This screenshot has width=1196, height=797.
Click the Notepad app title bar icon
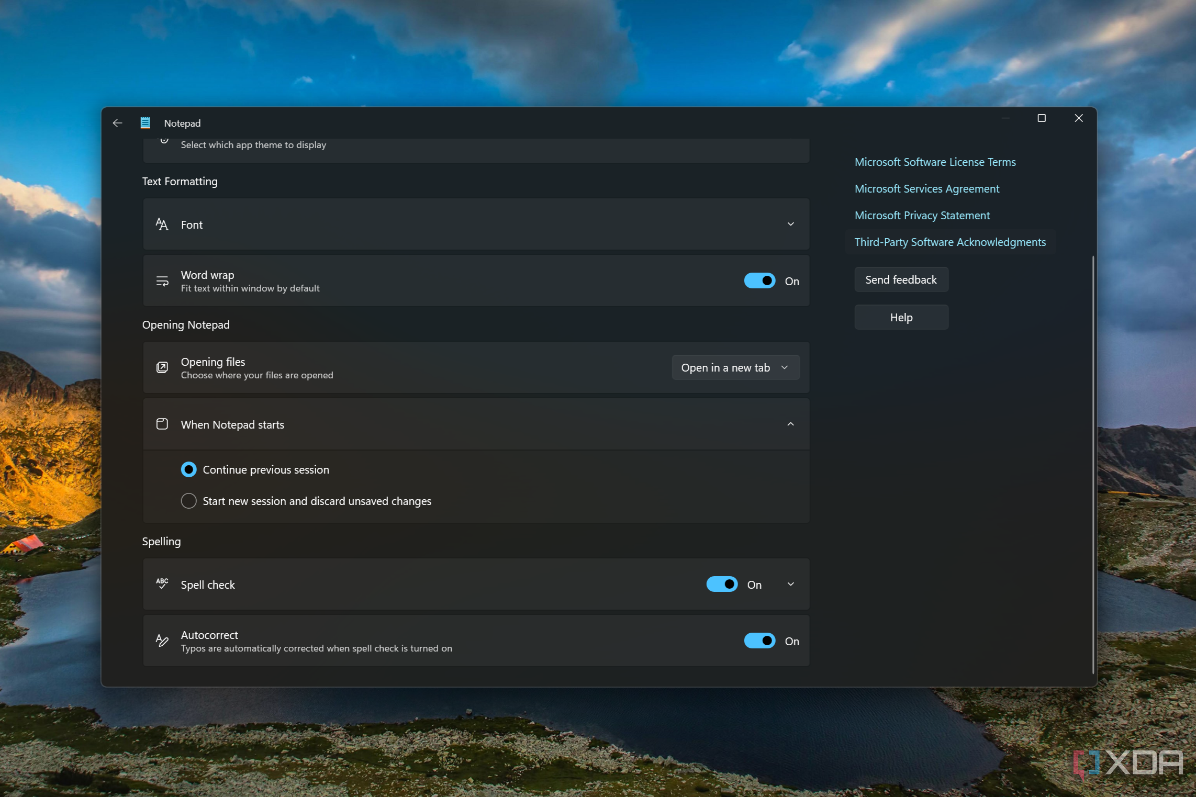point(144,123)
